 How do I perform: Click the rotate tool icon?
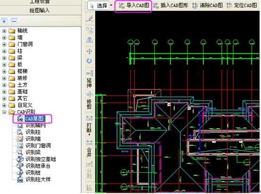pyautogui.click(x=90, y=61)
